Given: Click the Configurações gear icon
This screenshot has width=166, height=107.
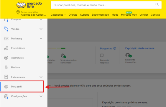Looking at the screenshot, I should (6, 96).
